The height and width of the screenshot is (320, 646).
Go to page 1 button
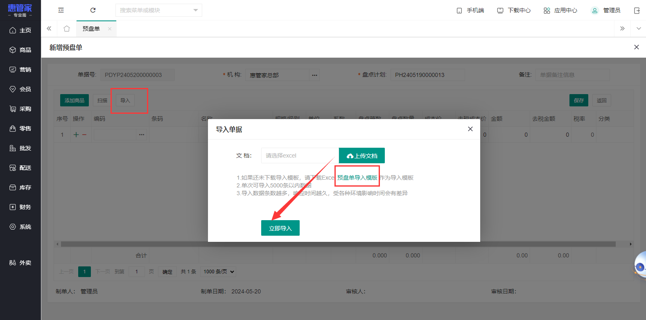[x=84, y=272]
